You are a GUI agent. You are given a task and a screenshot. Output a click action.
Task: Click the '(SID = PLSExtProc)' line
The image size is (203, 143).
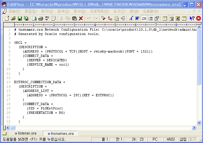point(45,108)
